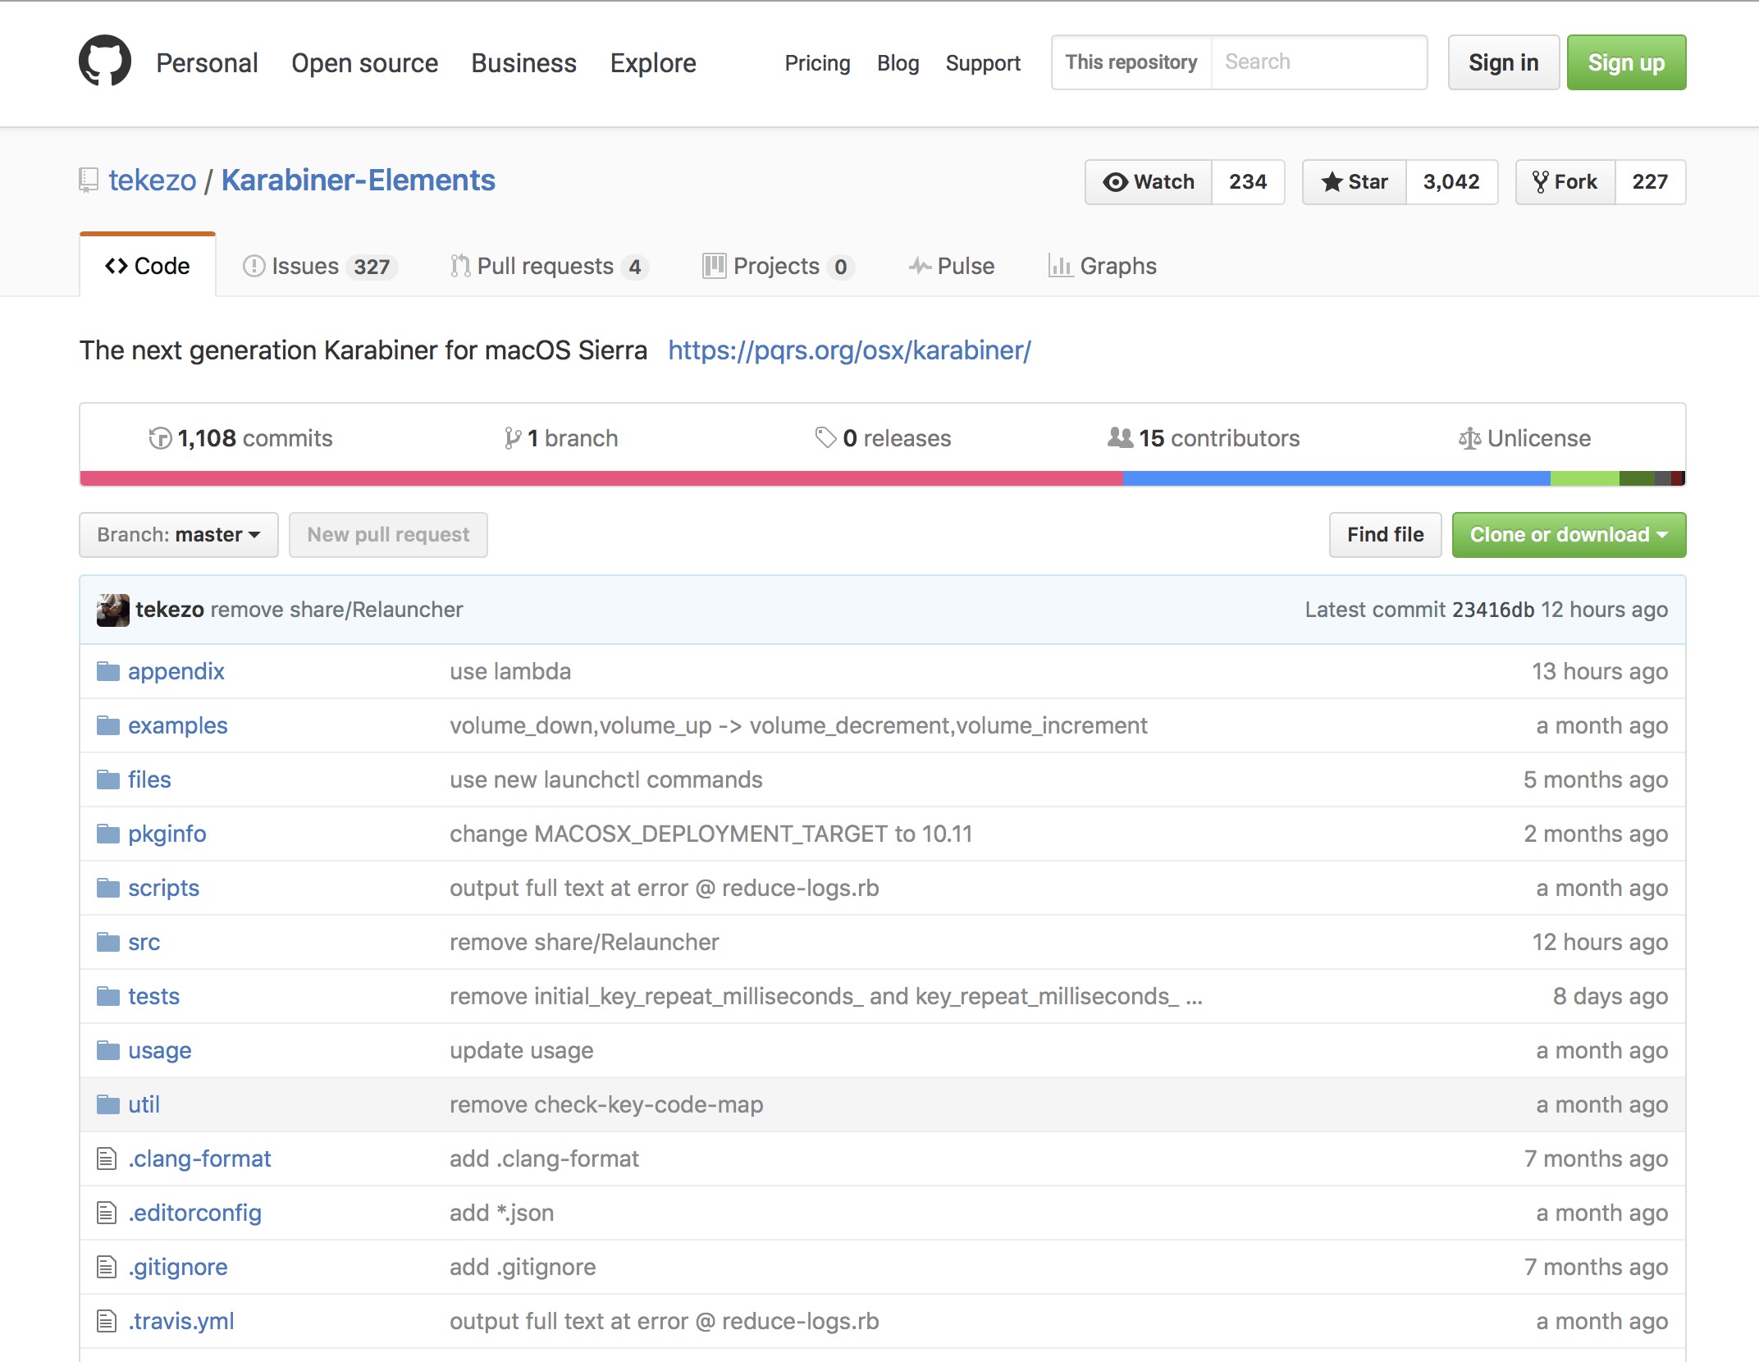Open the 'remove share/Relauncher' commit message in header

pyautogui.click(x=336, y=610)
